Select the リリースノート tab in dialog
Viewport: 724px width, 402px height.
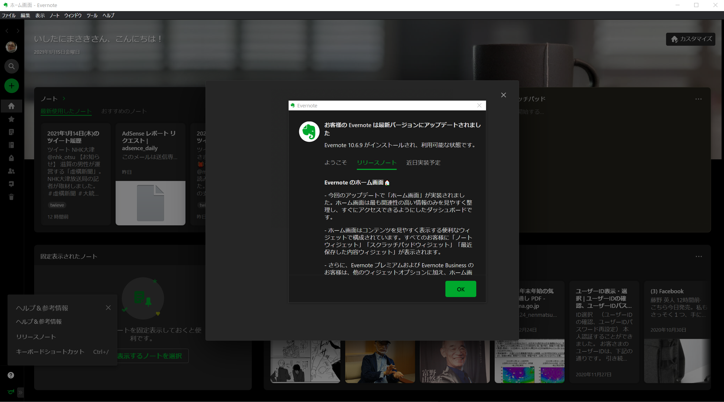[377, 163]
